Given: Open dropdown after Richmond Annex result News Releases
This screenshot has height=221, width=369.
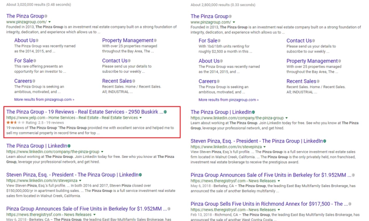Looking at the screenshot, I should [x=279, y=210].
